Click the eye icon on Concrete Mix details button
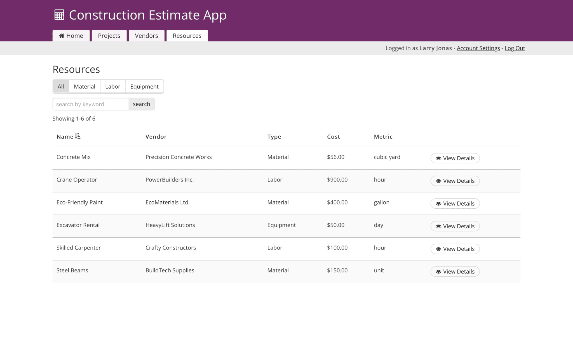 pos(438,158)
